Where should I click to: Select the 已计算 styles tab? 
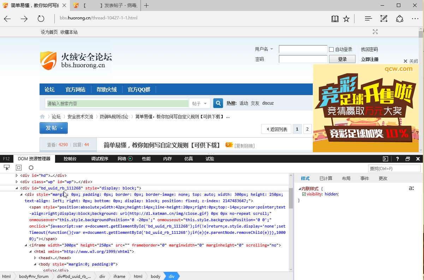pyautogui.click(x=326, y=179)
